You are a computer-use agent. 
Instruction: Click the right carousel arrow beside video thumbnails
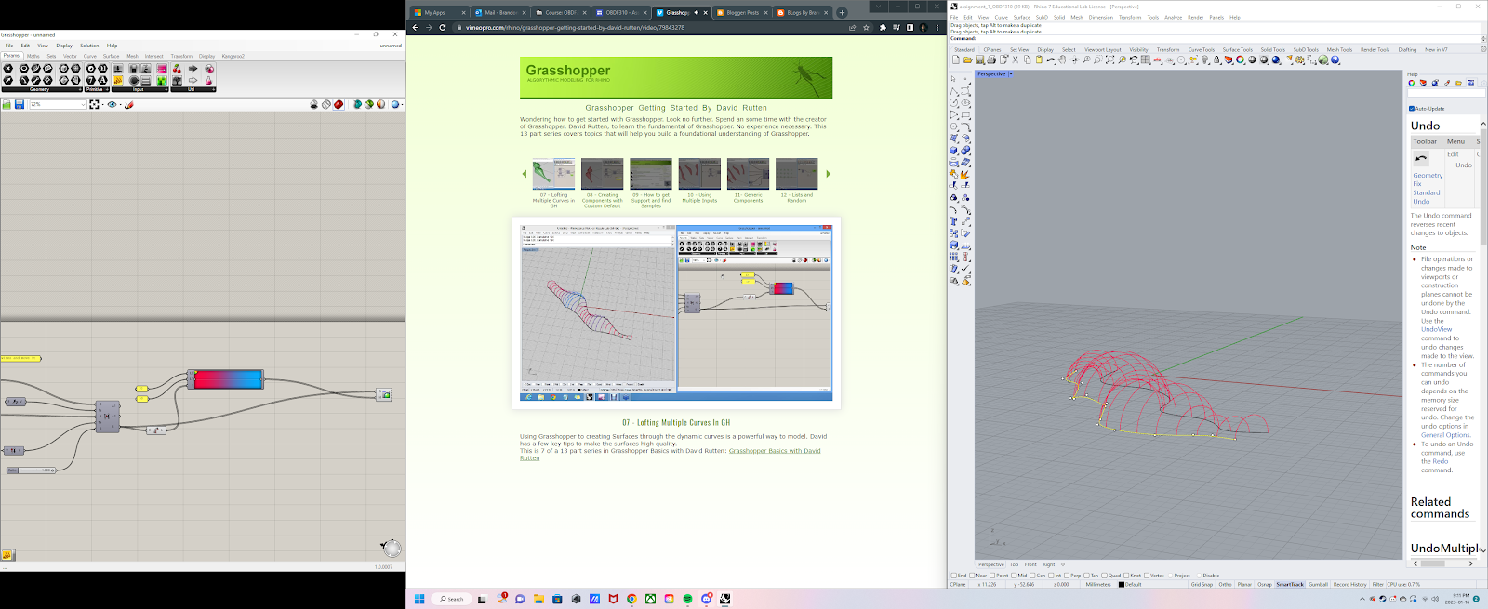coord(828,174)
